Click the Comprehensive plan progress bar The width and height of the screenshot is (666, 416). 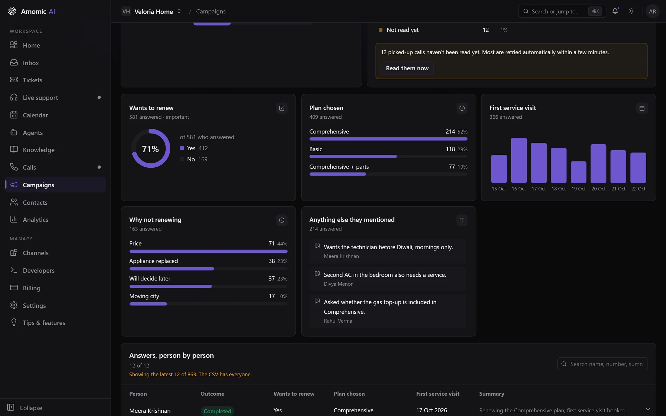click(388, 139)
